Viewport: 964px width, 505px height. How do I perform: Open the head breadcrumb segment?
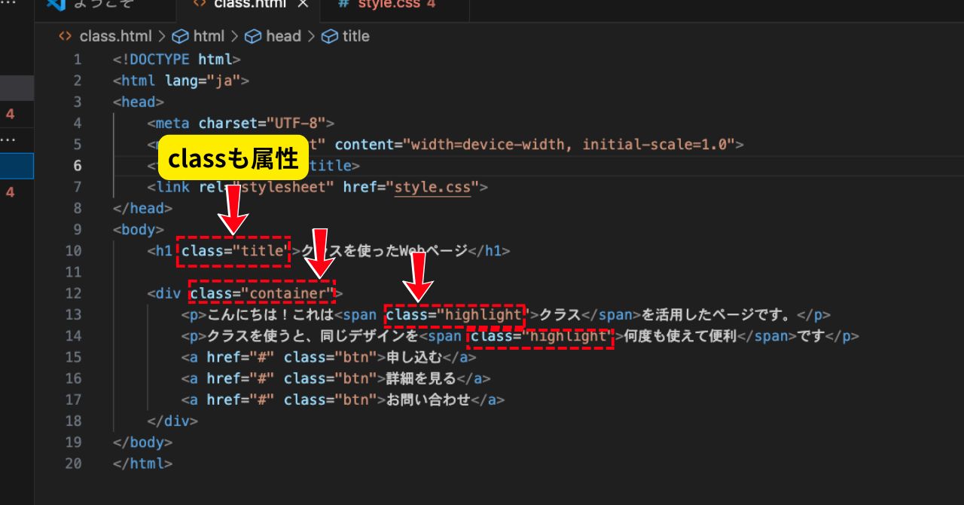tap(283, 36)
